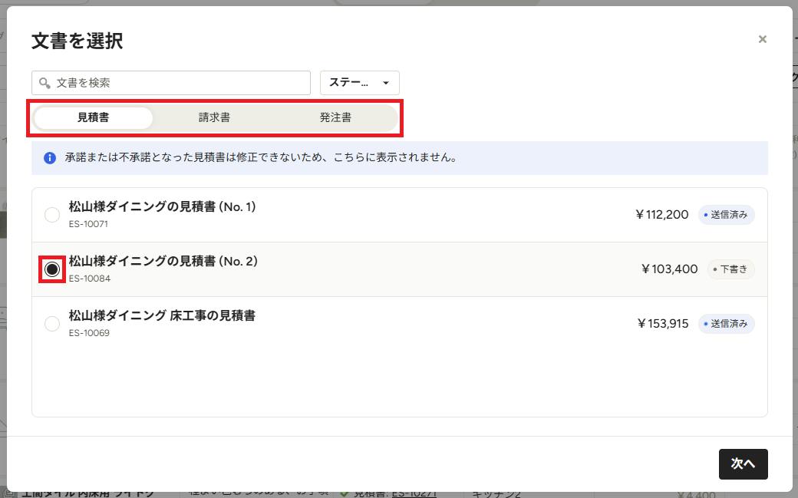The width and height of the screenshot is (798, 498).
Task: Click 送信済み badge on ES-10071 row
Action: point(726,215)
